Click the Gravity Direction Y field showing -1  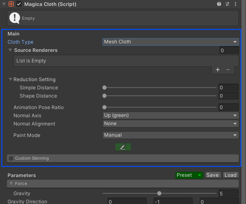coord(173,201)
